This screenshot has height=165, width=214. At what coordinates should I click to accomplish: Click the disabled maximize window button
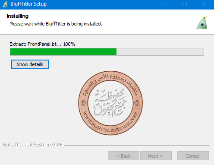tap(185, 4)
